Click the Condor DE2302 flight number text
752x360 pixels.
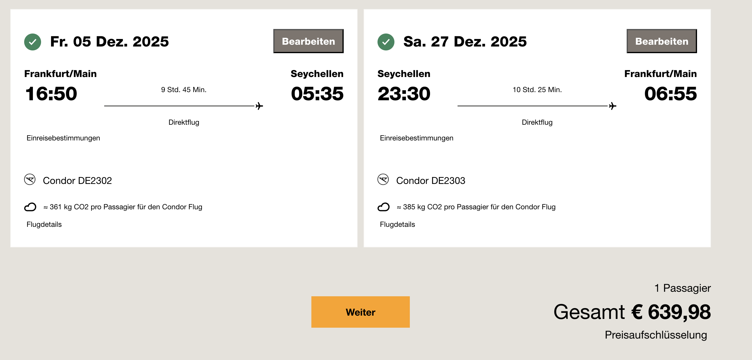click(77, 181)
